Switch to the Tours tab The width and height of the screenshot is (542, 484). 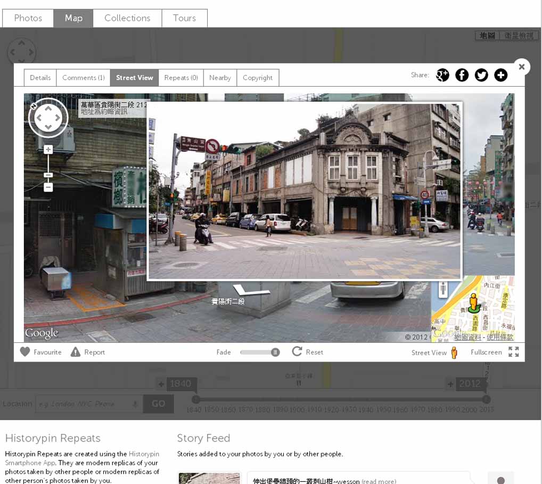(x=185, y=18)
